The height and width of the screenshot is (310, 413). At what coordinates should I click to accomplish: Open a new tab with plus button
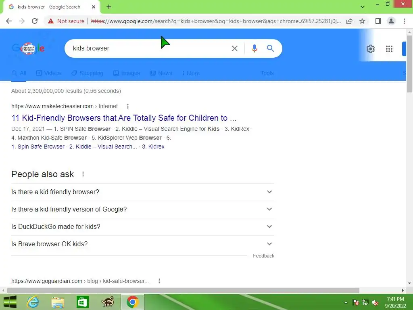click(x=109, y=7)
